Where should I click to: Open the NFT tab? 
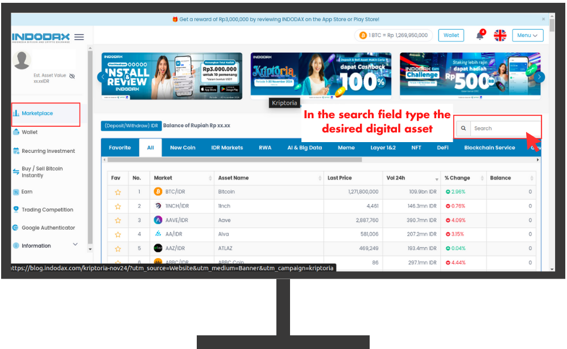[416, 147]
